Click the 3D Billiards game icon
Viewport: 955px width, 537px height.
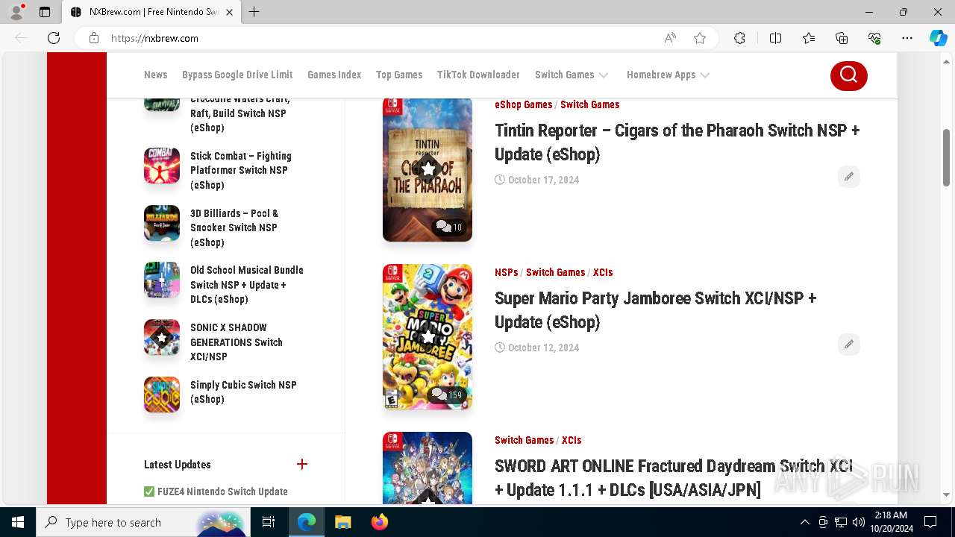(162, 223)
